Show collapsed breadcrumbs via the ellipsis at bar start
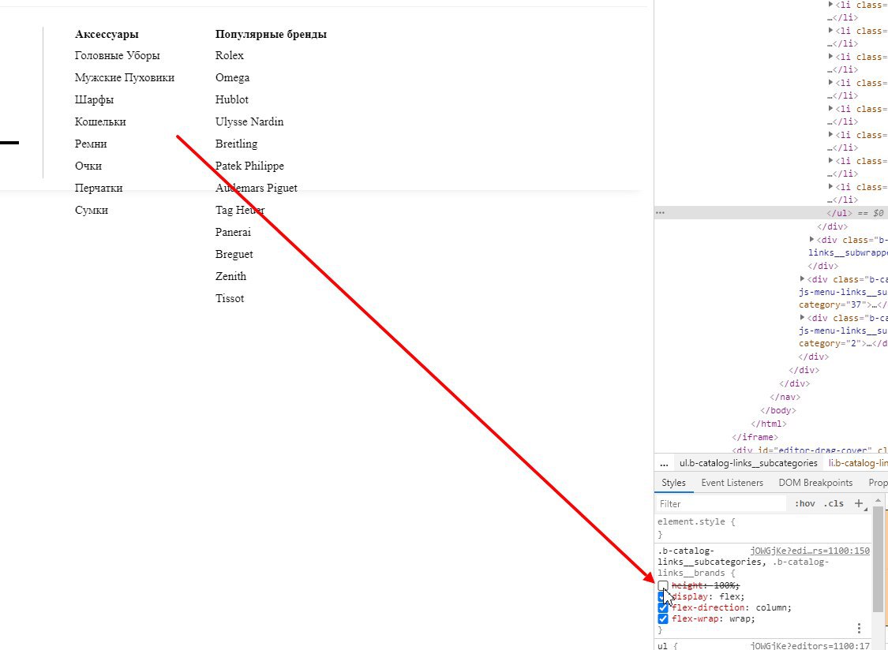The height and width of the screenshot is (650, 888). click(x=665, y=463)
